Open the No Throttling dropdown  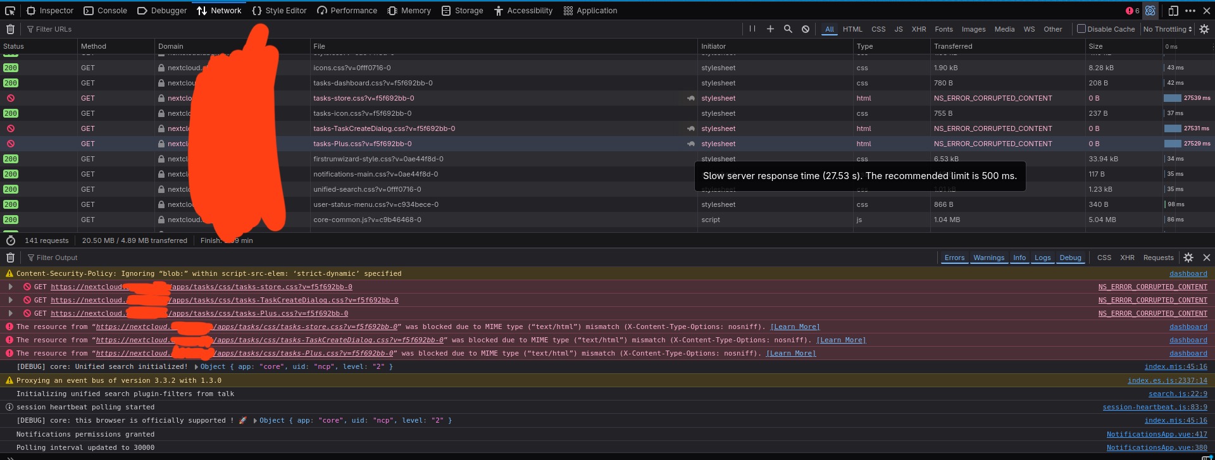click(1167, 29)
